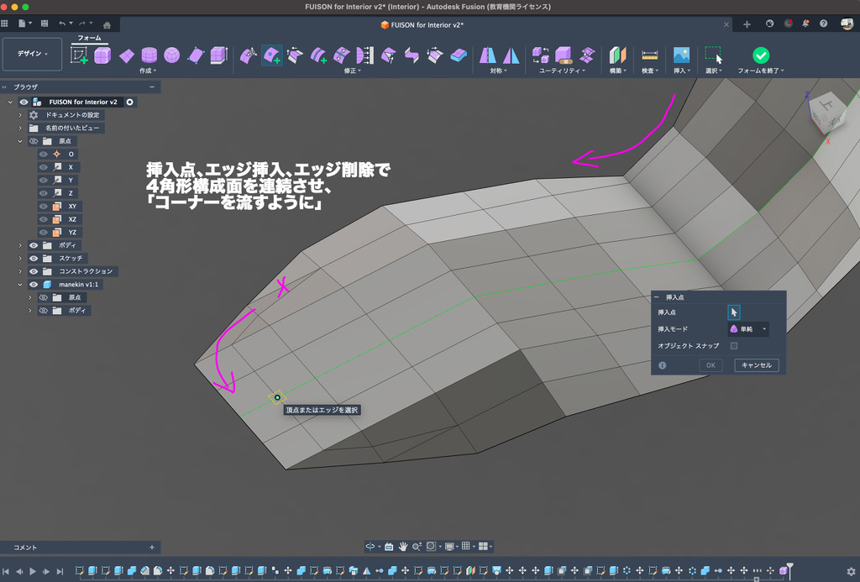Click the Cancel button in Insert Point dialog
860x582 pixels.
756,365
